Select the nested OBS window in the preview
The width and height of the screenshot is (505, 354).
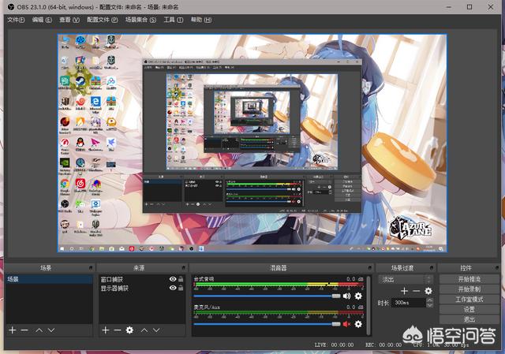tap(252, 136)
